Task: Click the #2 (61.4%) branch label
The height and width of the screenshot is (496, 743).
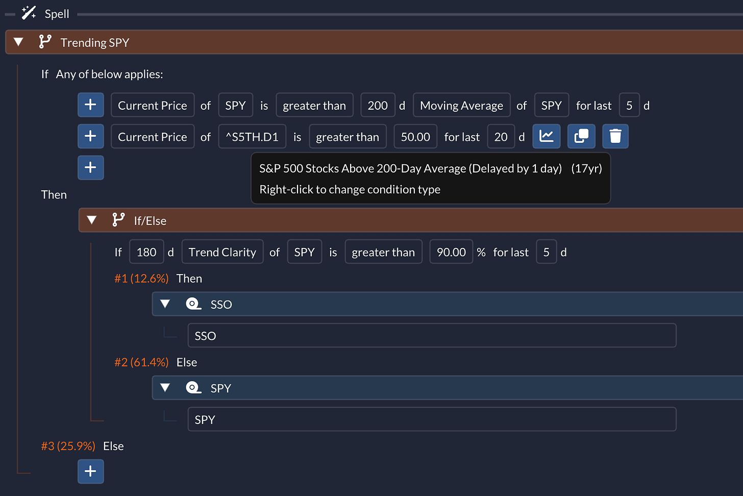Action: [x=141, y=362]
